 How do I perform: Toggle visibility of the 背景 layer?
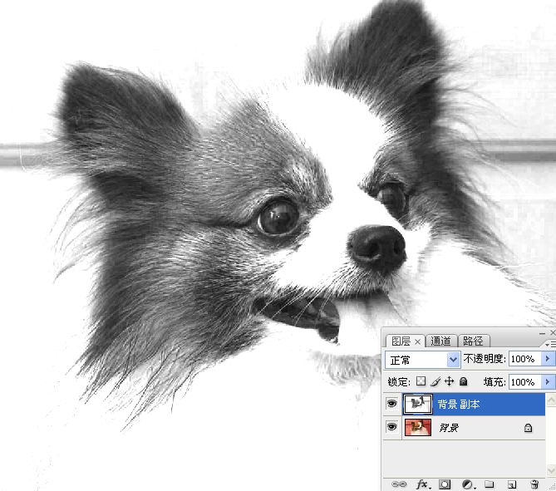click(x=391, y=428)
